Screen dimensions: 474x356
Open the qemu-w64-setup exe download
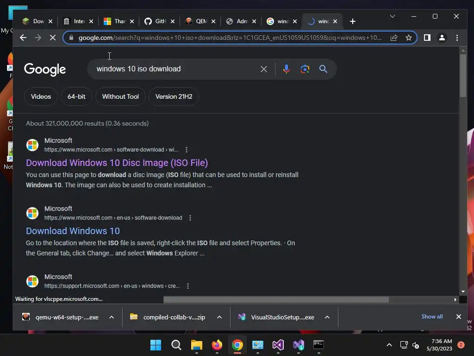61,317
